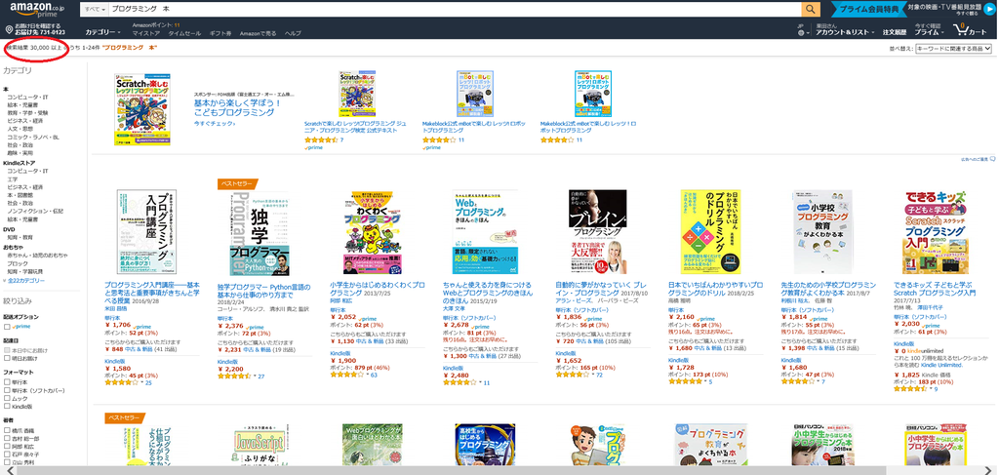Select コンピュータ・IT under 本 category

click(x=27, y=97)
